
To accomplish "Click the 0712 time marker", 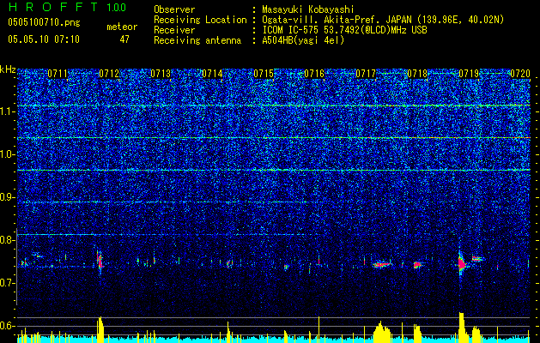I will (109, 74).
